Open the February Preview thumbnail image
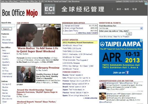The image size is (148, 104). (26, 74)
